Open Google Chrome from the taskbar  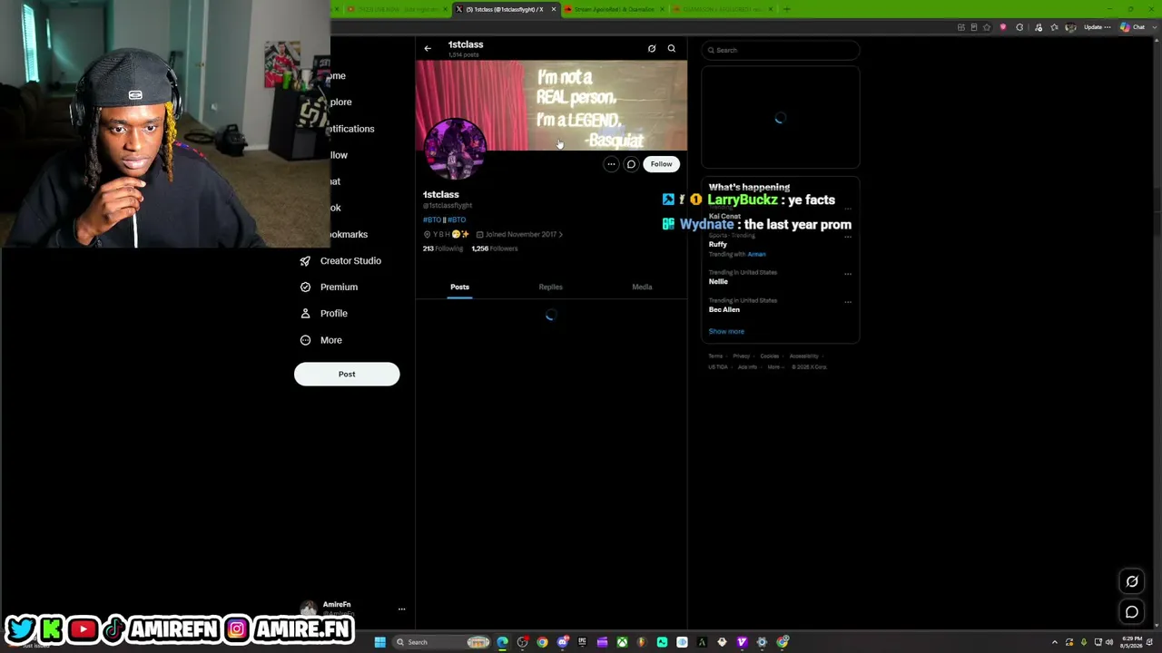click(542, 642)
